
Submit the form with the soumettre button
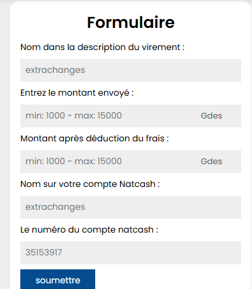click(58, 279)
